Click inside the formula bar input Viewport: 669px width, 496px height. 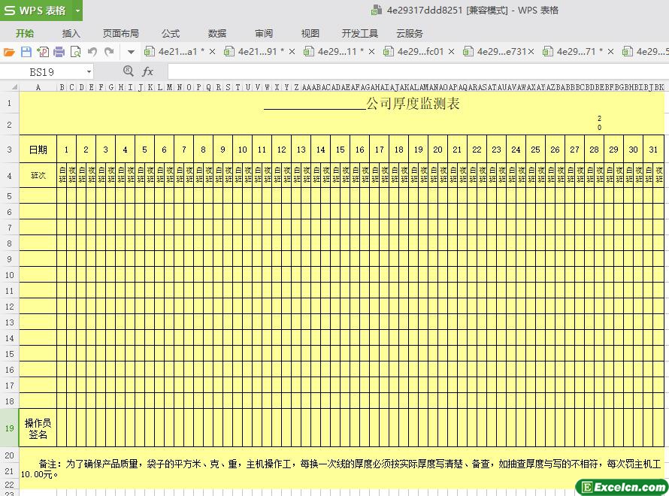[x=413, y=71]
